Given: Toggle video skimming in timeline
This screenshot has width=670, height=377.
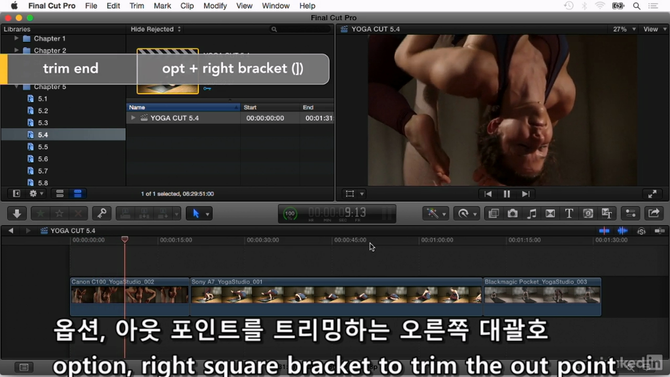Looking at the screenshot, I should coord(604,231).
